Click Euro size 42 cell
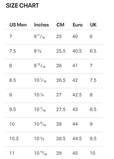Image resolution: width=114 pixels, height=159 pixels. click(x=75, y=80)
